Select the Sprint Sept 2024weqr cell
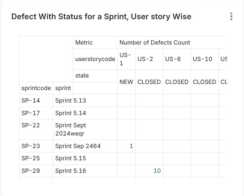 click(71, 129)
